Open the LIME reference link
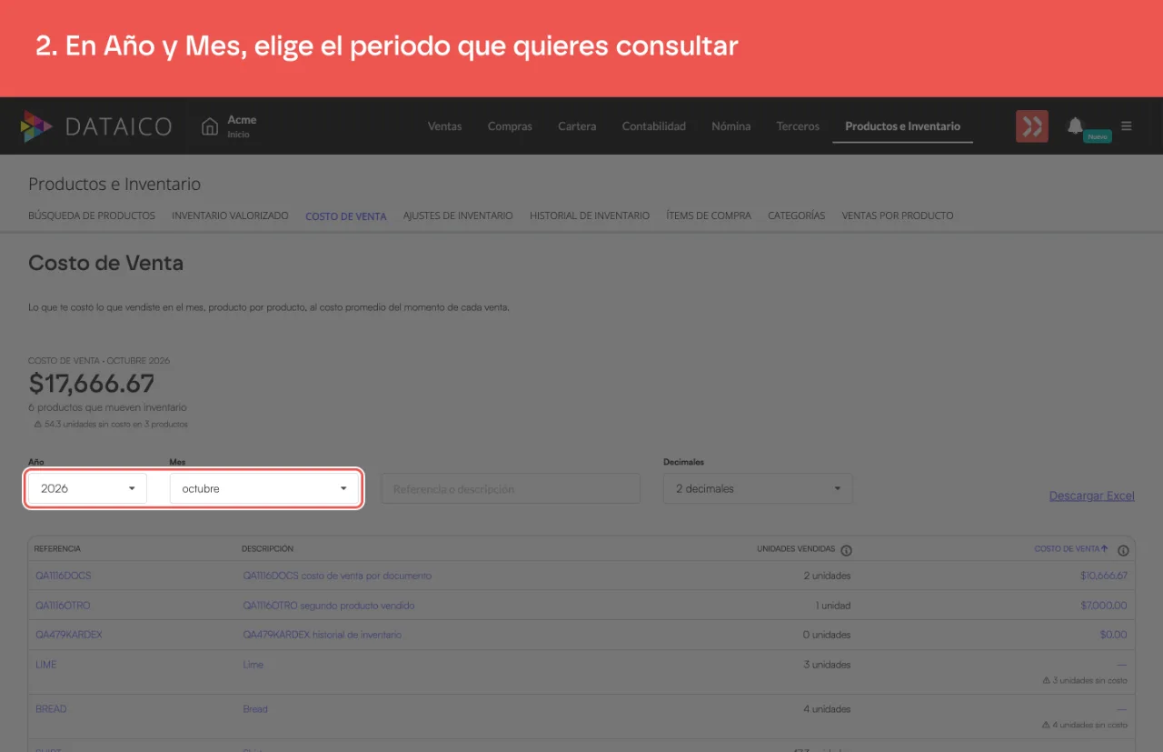This screenshot has width=1163, height=752. click(x=46, y=664)
